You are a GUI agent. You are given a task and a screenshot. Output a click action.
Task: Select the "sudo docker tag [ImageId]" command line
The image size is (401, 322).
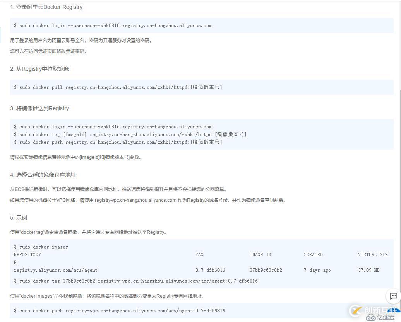(x=130, y=134)
